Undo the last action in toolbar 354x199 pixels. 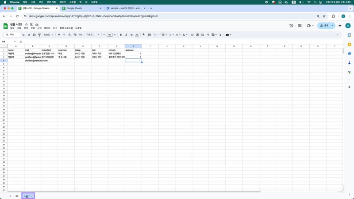pos(23,35)
